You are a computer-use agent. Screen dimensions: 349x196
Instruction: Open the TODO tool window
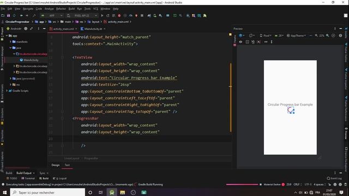click(11, 179)
